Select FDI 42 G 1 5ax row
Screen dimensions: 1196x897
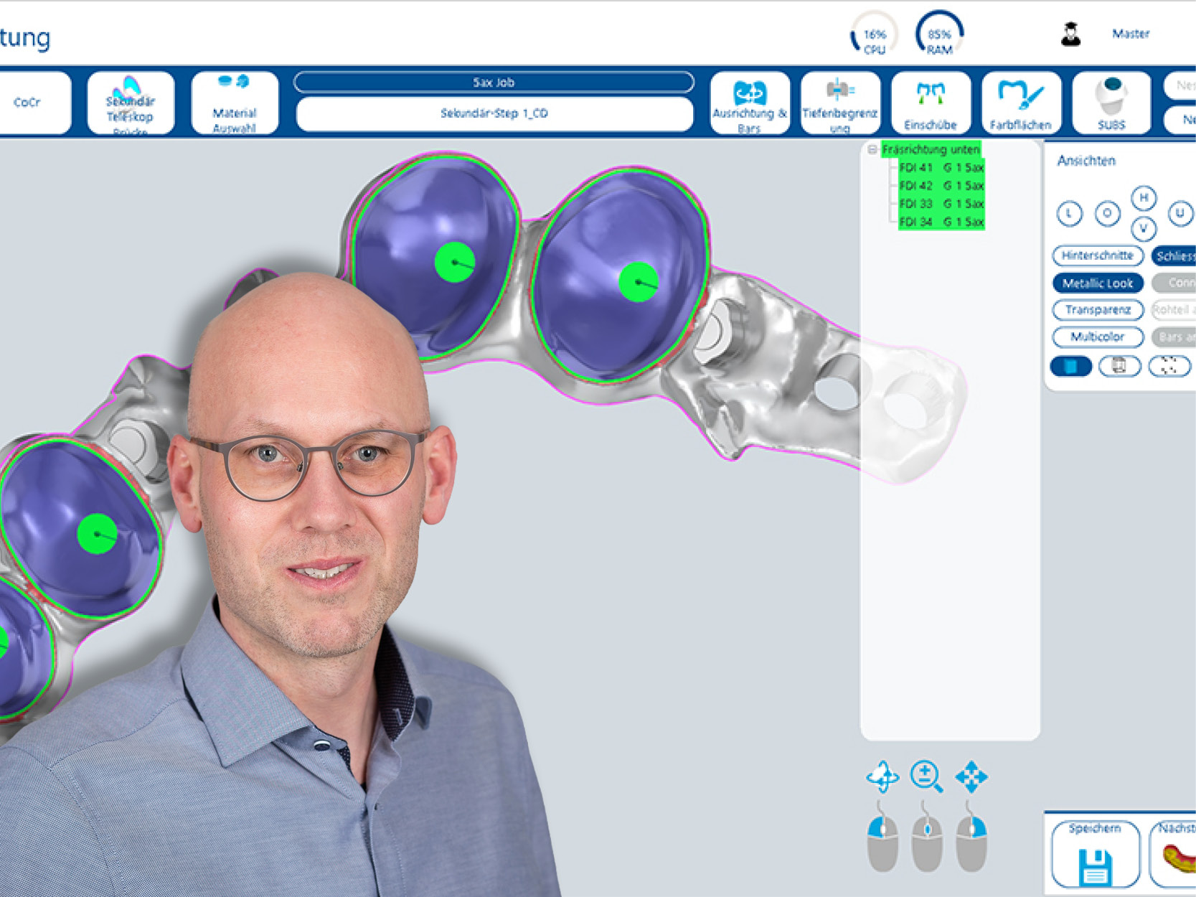[941, 185]
